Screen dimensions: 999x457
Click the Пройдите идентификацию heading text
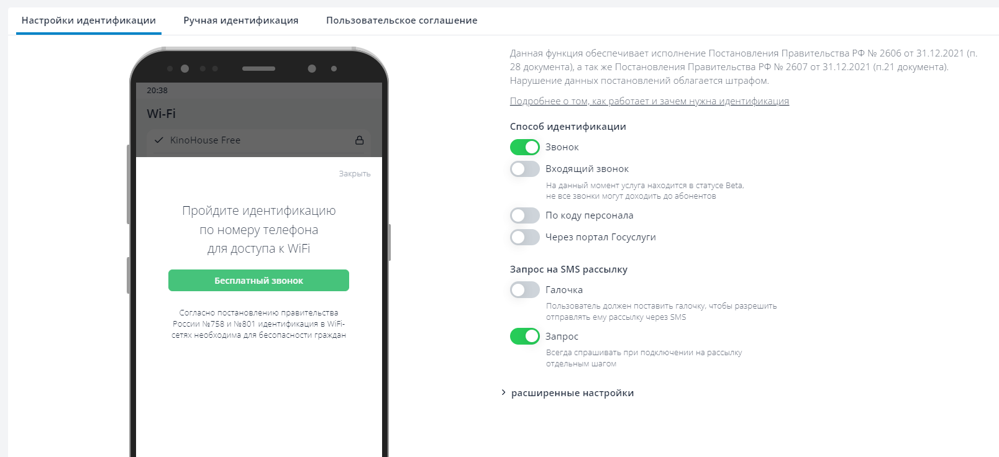259,230
